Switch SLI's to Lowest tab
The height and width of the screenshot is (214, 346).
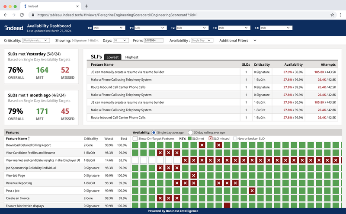tap(112, 57)
